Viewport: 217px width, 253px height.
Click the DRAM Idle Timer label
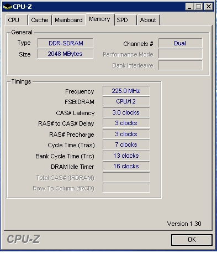(x=72, y=167)
